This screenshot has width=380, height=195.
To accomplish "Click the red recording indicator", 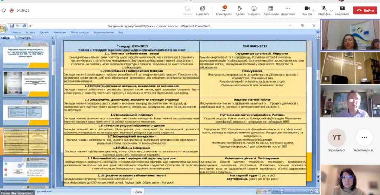I will 12,10.
